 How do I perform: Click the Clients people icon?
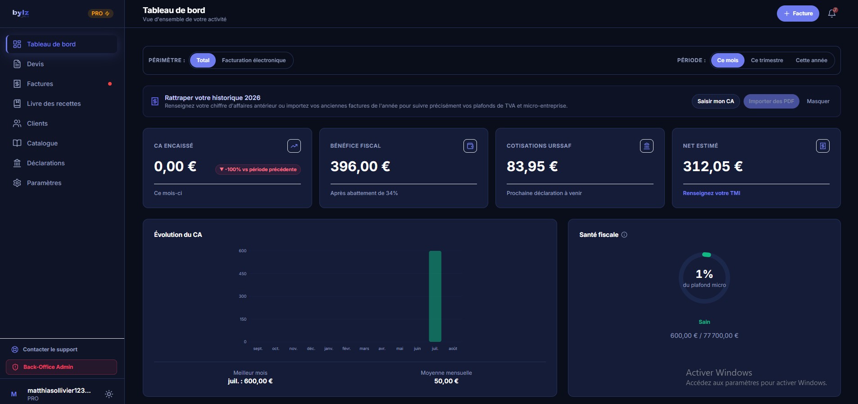(x=17, y=123)
